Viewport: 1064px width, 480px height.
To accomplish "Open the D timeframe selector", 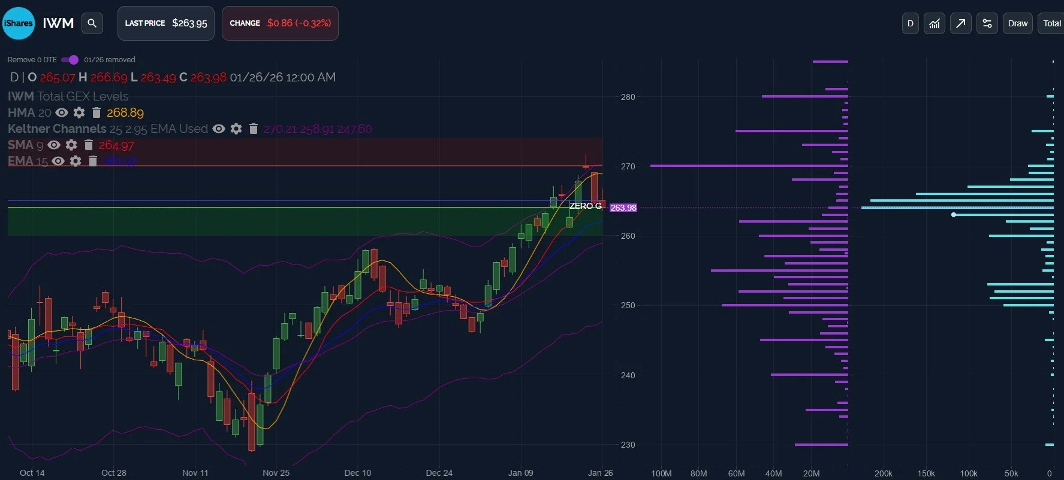I will point(910,23).
